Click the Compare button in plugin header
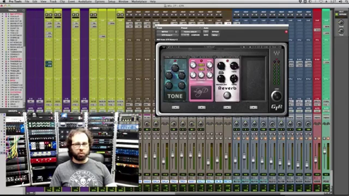The width and height of the screenshot is (349, 196). [195, 35]
